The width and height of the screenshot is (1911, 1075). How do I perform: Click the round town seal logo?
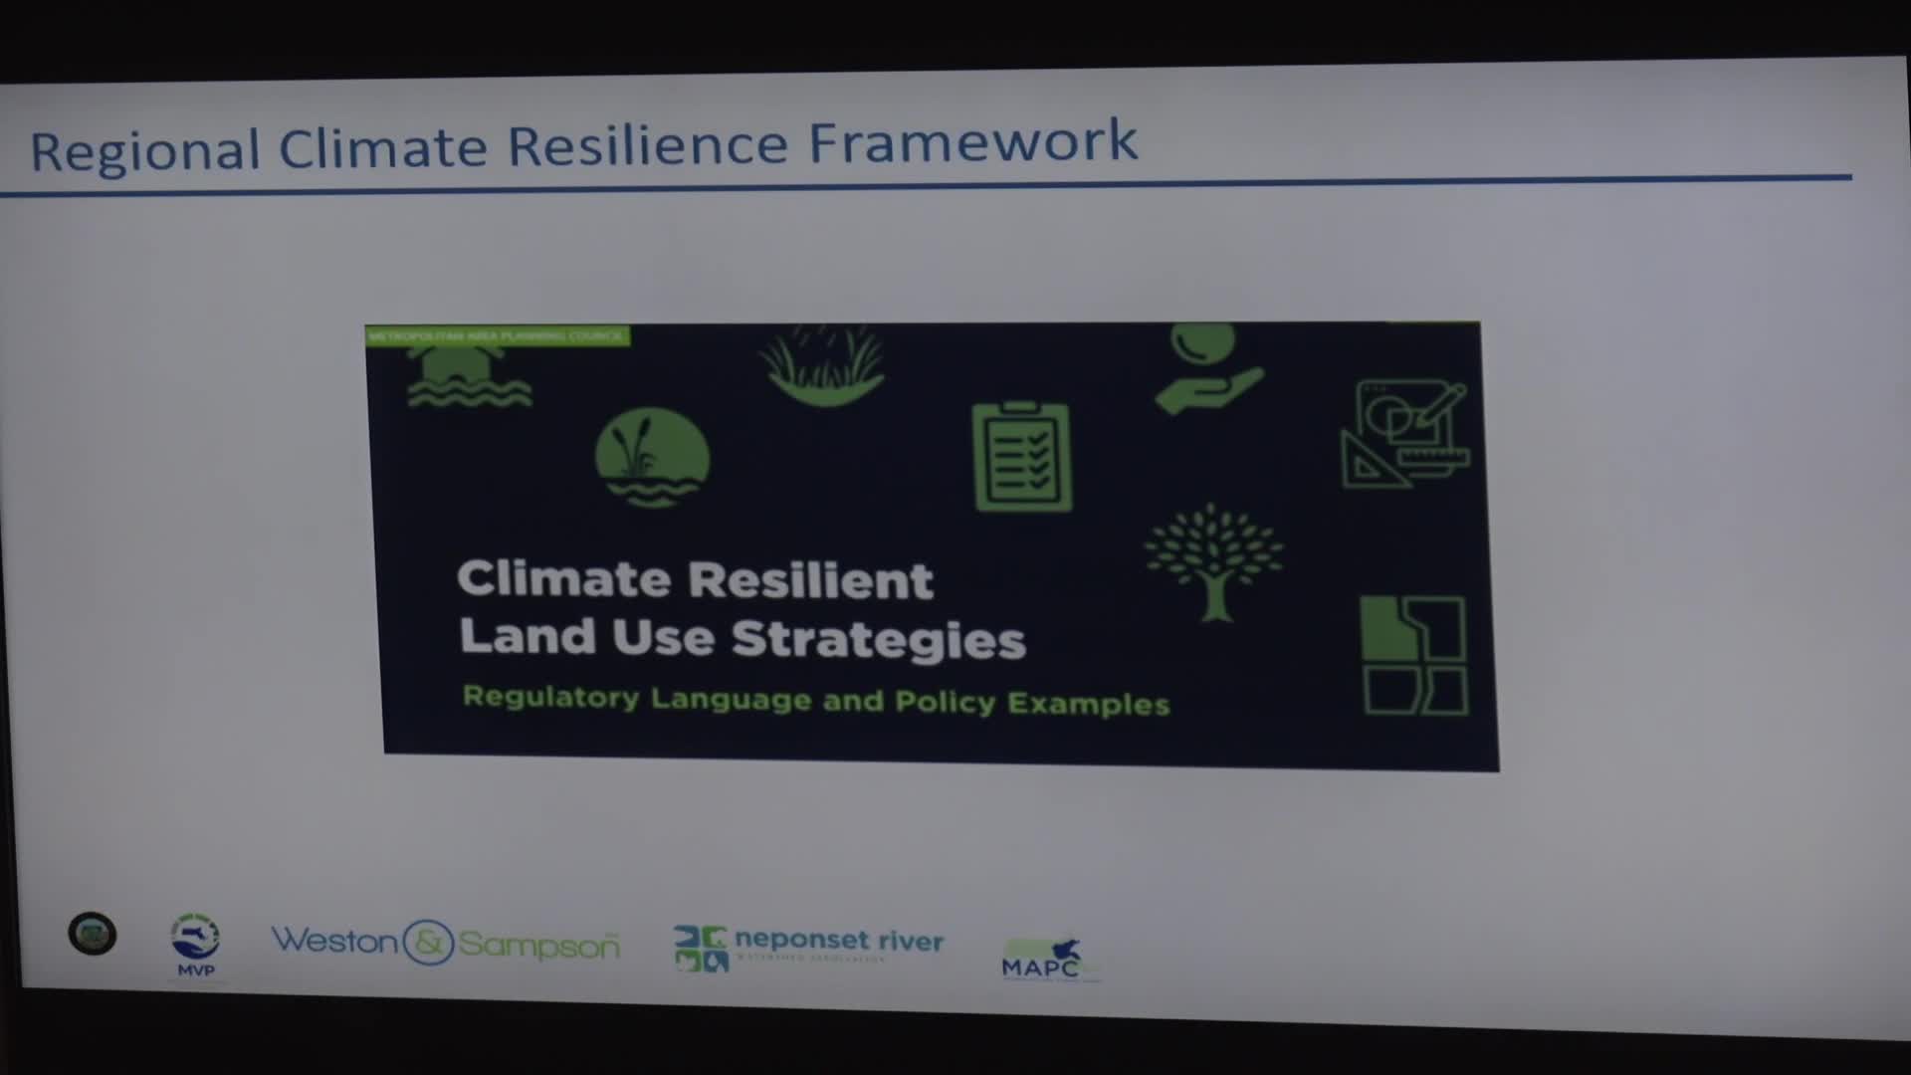[93, 935]
